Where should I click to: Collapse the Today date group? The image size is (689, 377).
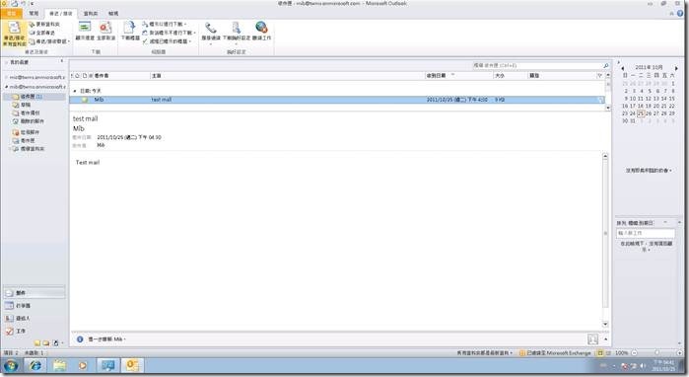coord(75,91)
